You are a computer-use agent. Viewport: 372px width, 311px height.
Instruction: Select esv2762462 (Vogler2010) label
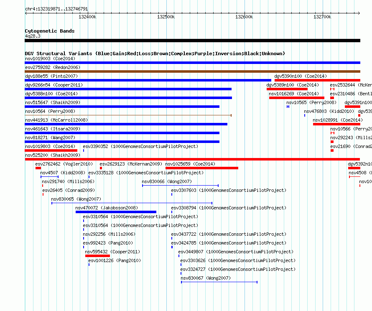click(64, 164)
